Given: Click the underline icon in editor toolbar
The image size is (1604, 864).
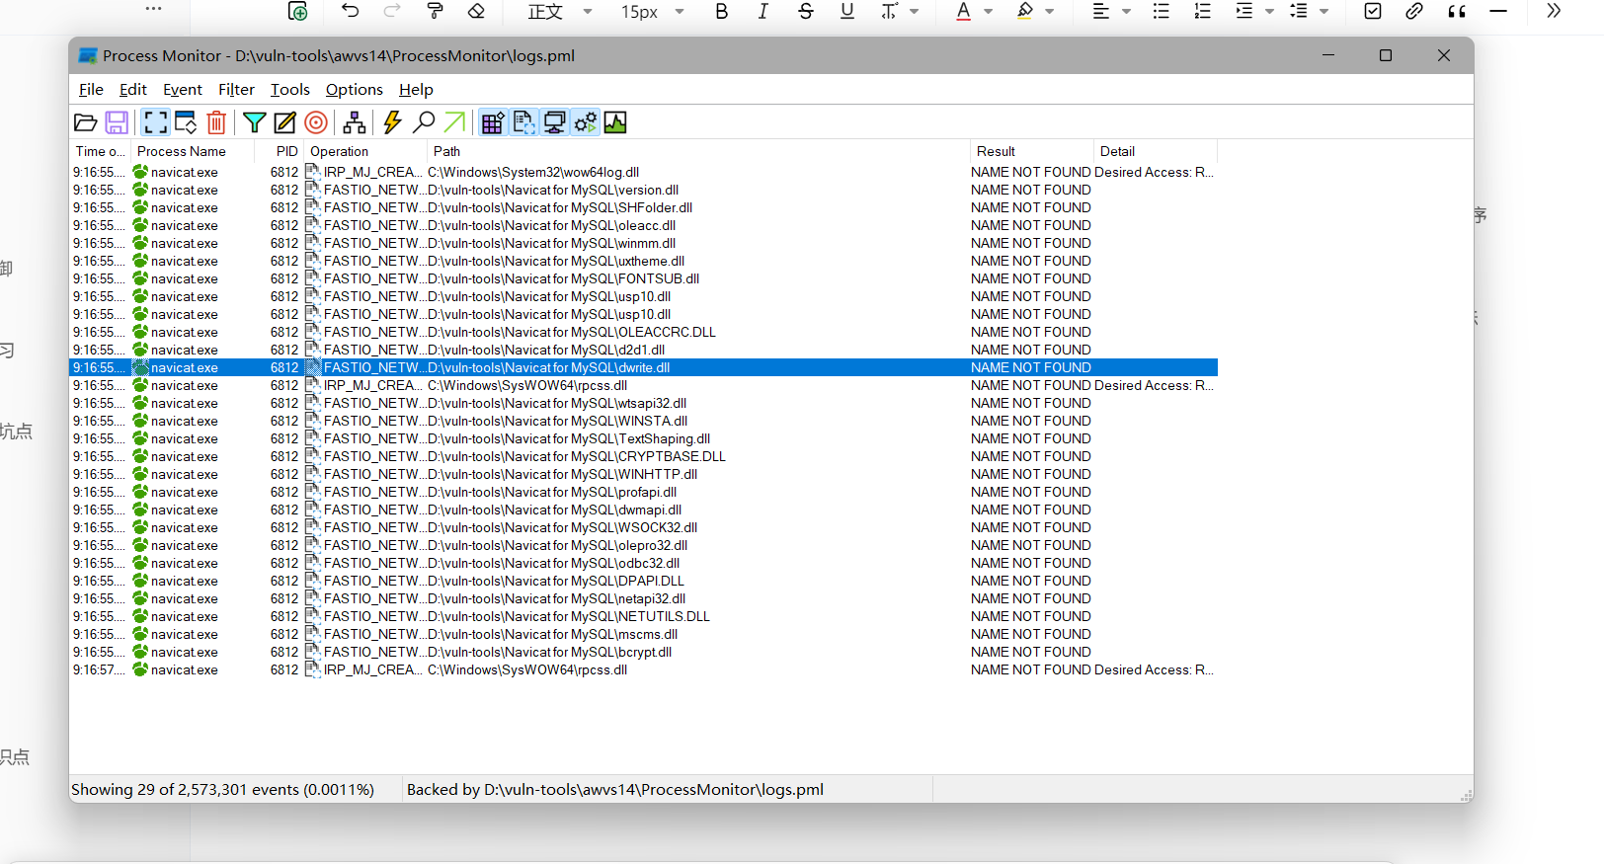Looking at the screenshot, I should (847, 11).
